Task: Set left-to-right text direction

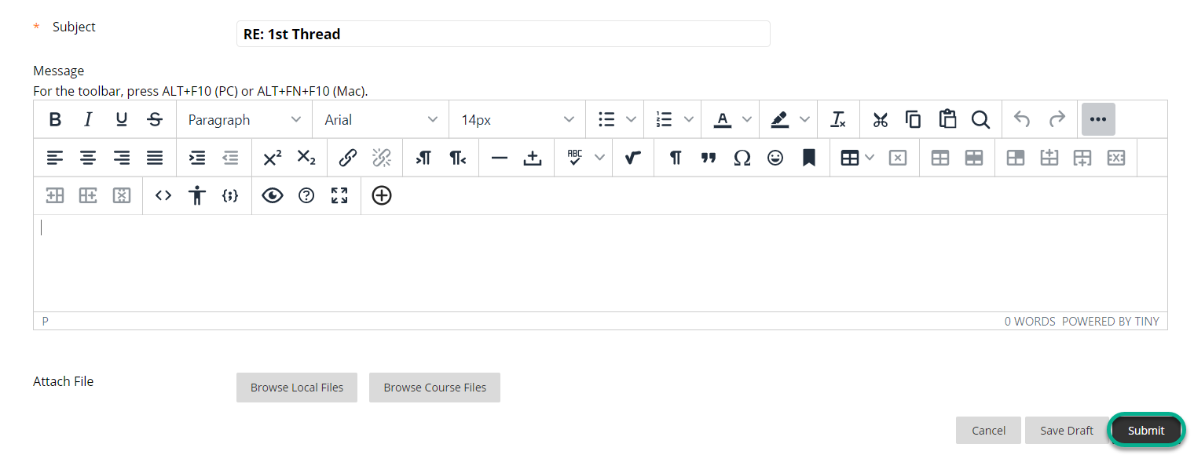Action: (423, 158)
